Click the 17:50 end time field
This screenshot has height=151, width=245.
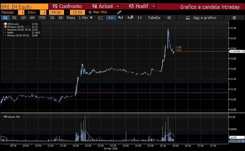point(77,12)
